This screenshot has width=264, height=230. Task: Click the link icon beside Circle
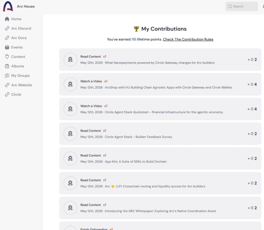click(7, 94)
